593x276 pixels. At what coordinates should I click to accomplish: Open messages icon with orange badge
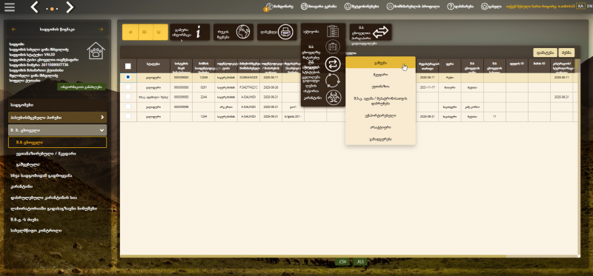(x=268, y=7)
